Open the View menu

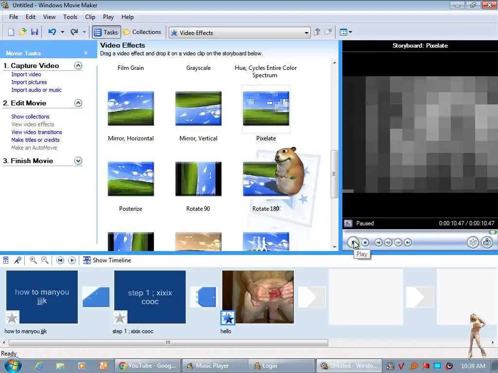tap(49, 17)
